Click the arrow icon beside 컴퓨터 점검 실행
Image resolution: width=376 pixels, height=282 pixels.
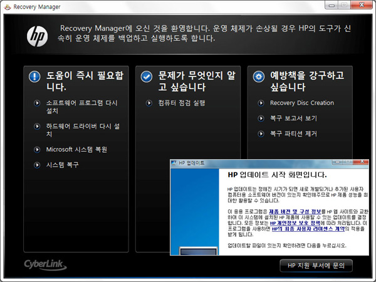[149, 103]
